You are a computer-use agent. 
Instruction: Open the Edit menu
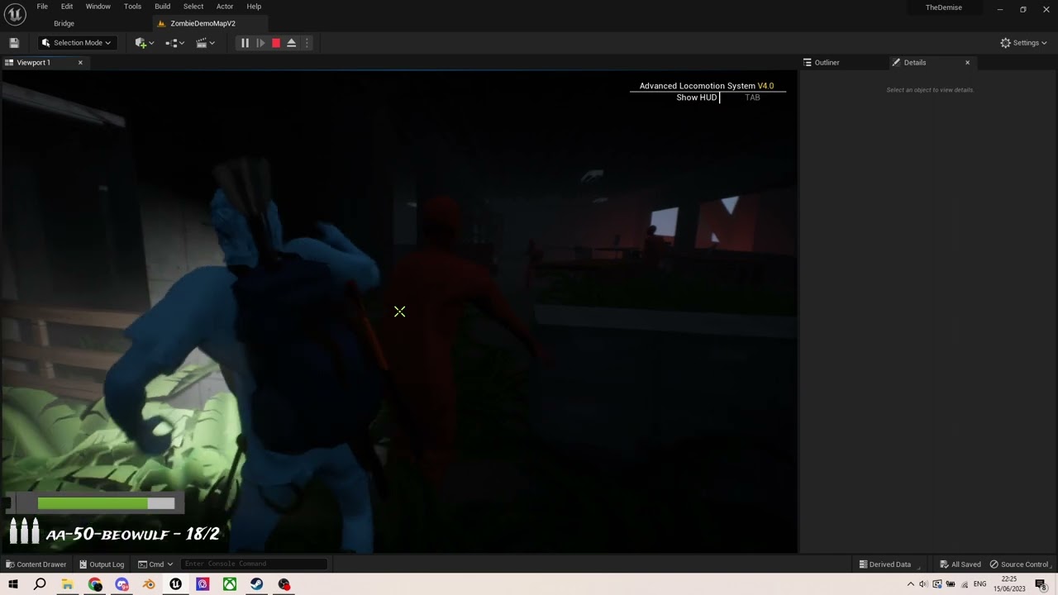coord(67,7)
